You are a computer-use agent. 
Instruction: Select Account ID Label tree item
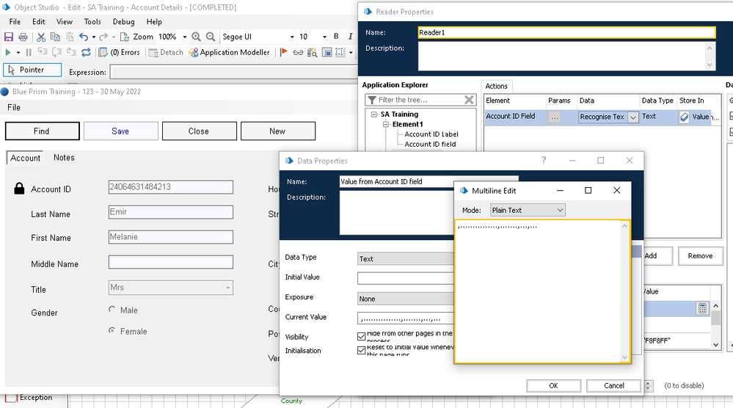tap(431, 134)
